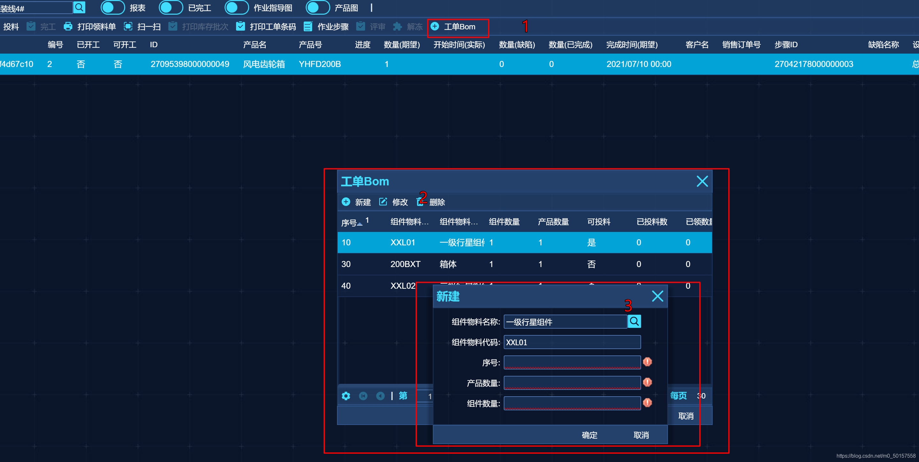Click 新建 plus icon in 工单Bom
The width and height of the screenshot is (919, 462).
(x=346, y=202)
